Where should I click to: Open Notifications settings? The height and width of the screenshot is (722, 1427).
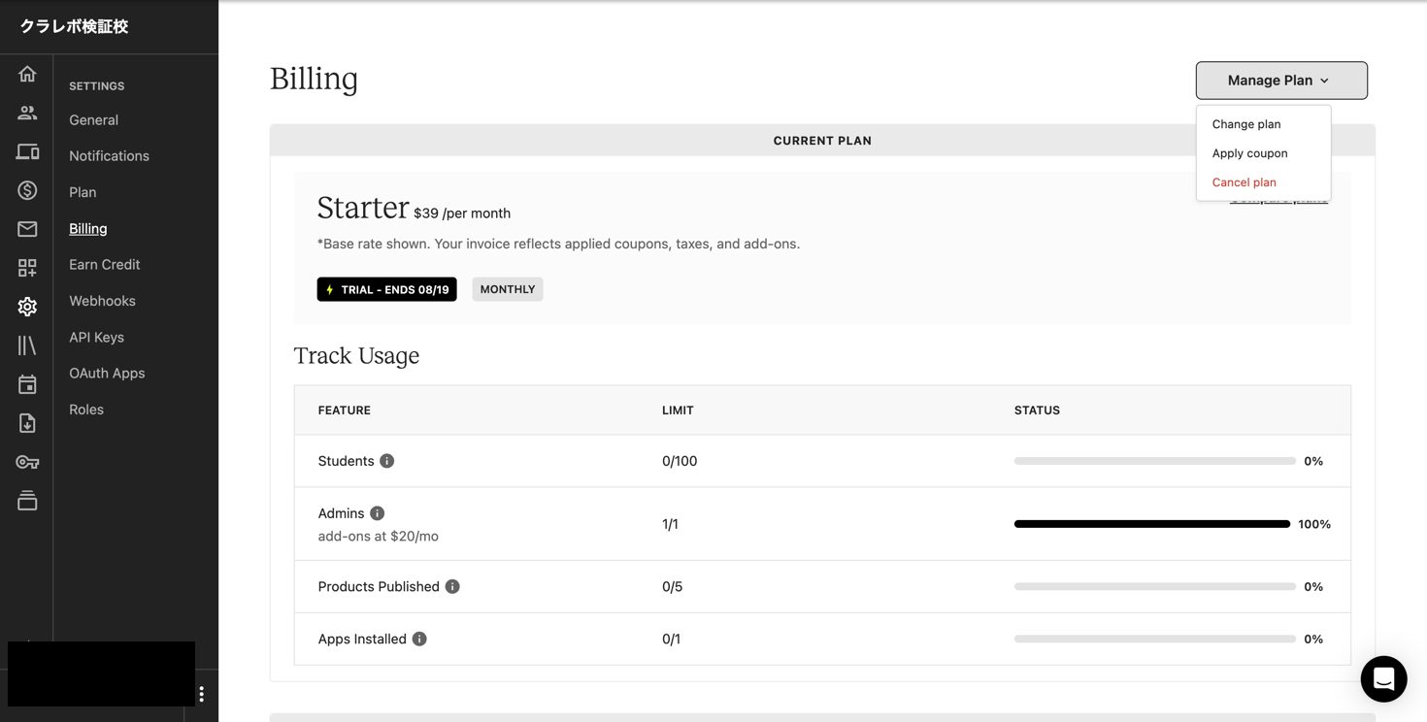[109, 156]
